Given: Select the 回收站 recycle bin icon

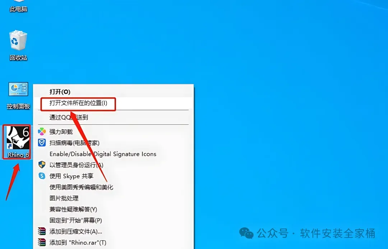Looking at the screenshot, I should pyautogui.click(x=18, y=45).
